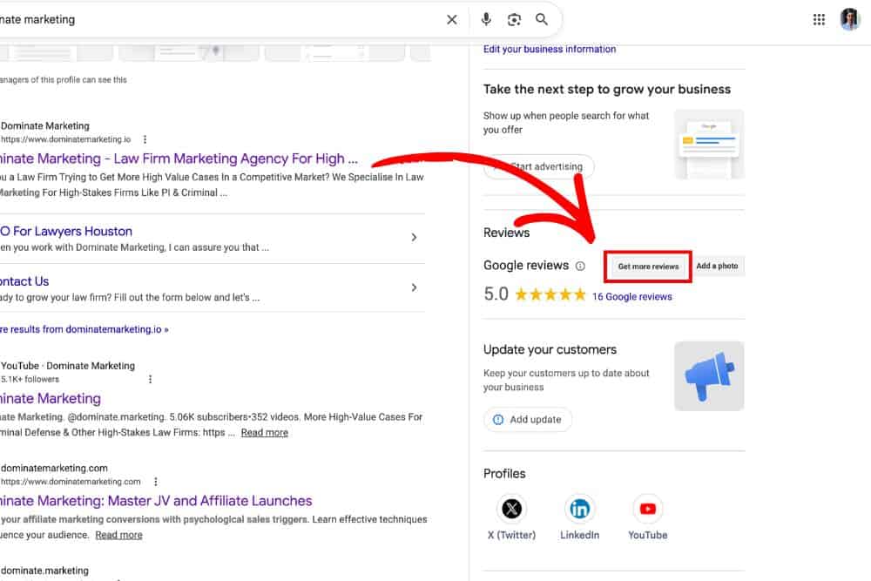
Task: Click the advertising illustration thumbnail
Action: 709,145
